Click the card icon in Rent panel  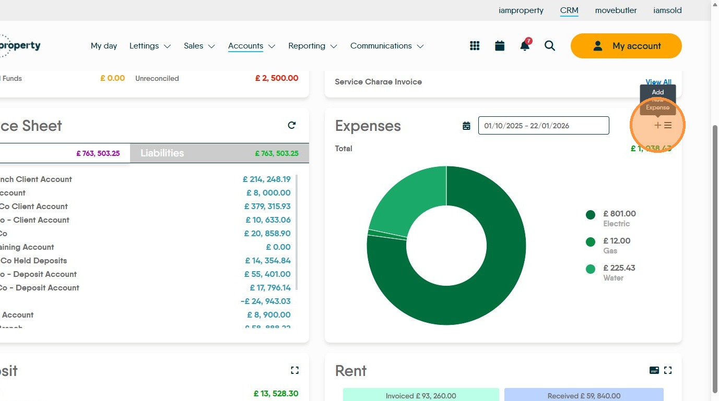(x=654, y=370)
